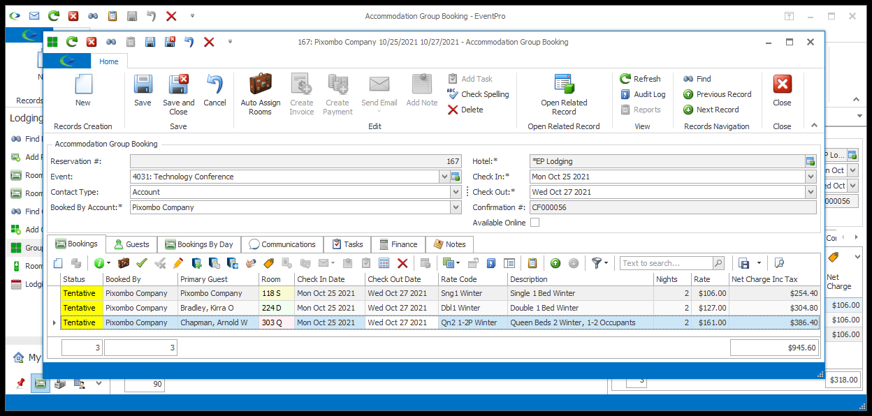Toggle the Available Online checkbox

coord(535,223)
